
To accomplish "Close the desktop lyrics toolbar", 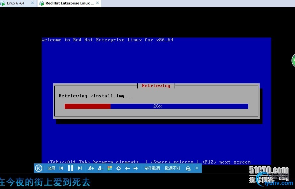I will tap(197, 168).
